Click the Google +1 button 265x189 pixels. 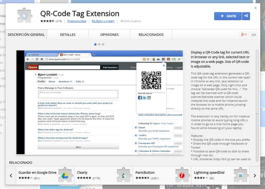244,35
